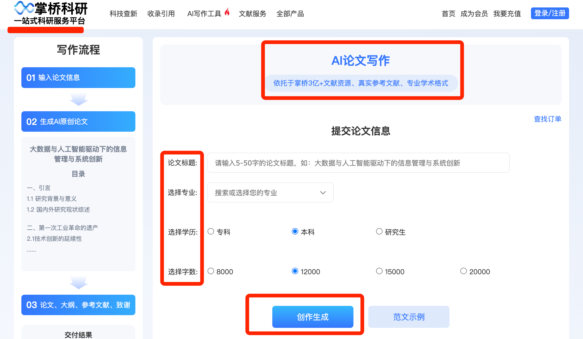This screenshot has height=339, width=583.
Task: Click the sample title 大数据与人工智能驱动下的信息管理与系统创新
Action: (x=78, y=154)
